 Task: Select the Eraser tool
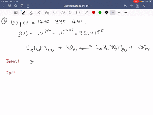[32, 13]
